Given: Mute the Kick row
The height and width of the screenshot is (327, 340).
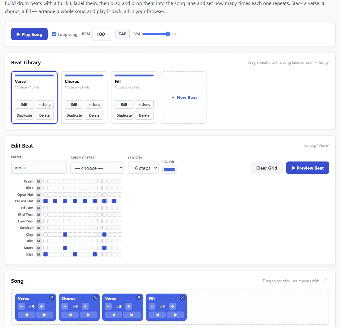Looking at the screenshot, I should (39, 254).
